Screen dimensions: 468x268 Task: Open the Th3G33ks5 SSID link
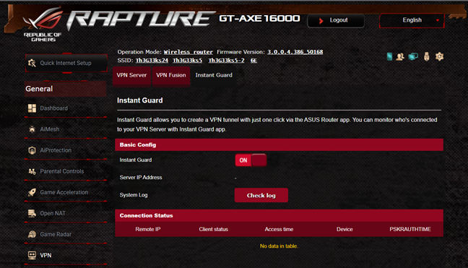(187, 61)
